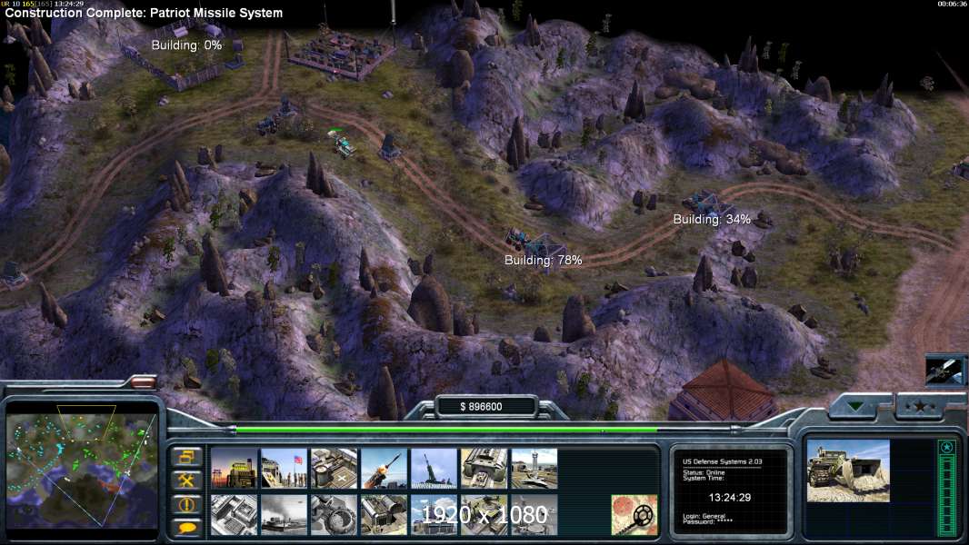969x545 pixels.
Task: Open the options menu windows button
Action: 186,457
